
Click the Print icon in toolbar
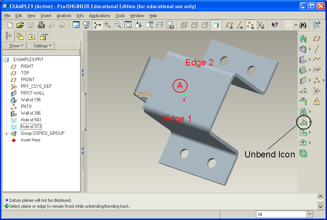41,25
